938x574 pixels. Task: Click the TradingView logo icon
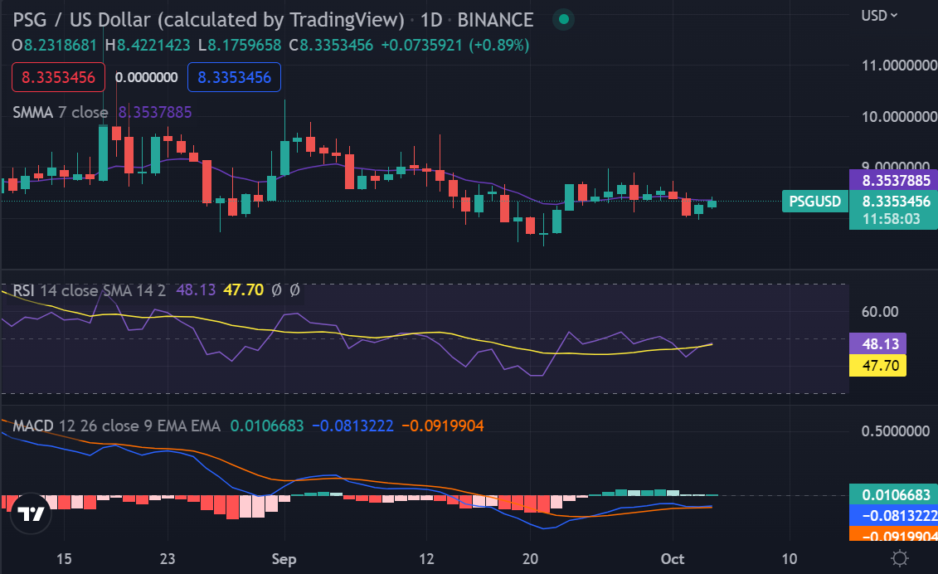pos(31,513)
